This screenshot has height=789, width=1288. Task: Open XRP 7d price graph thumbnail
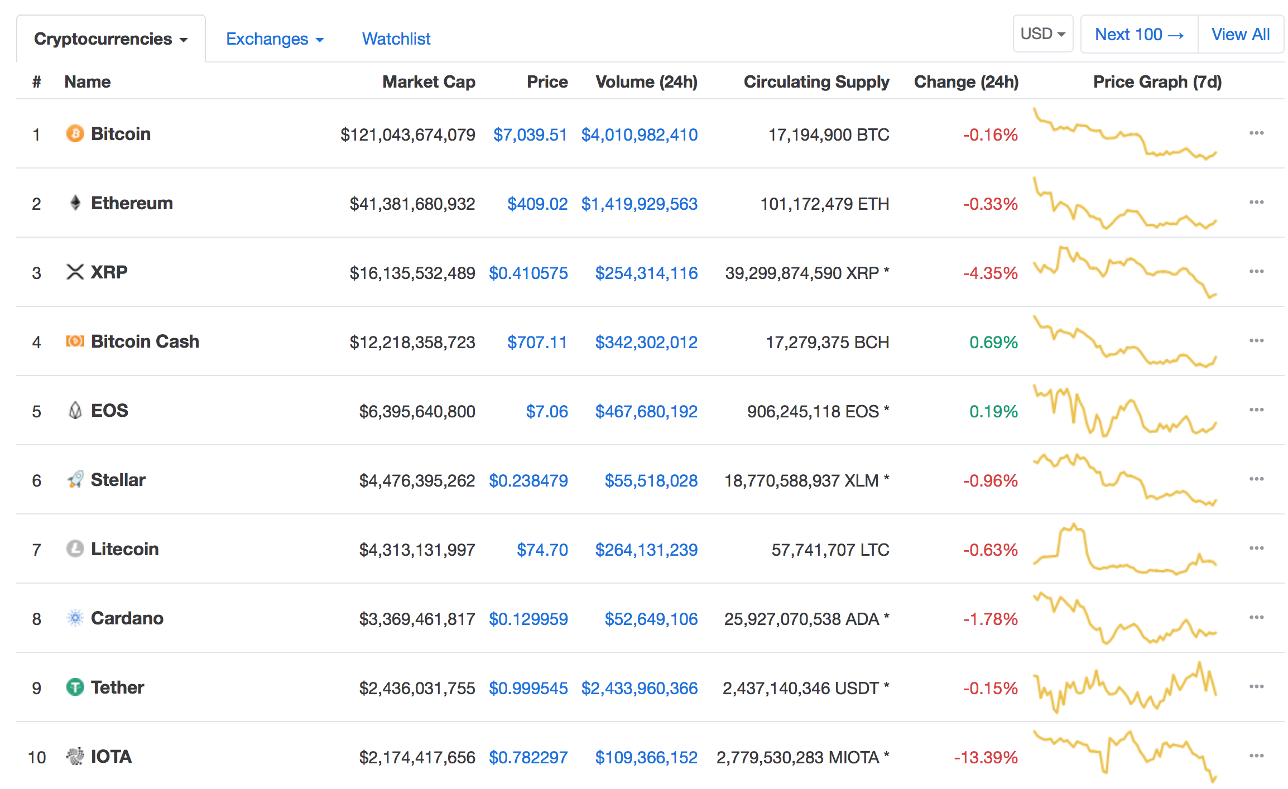click(1124, 272)
